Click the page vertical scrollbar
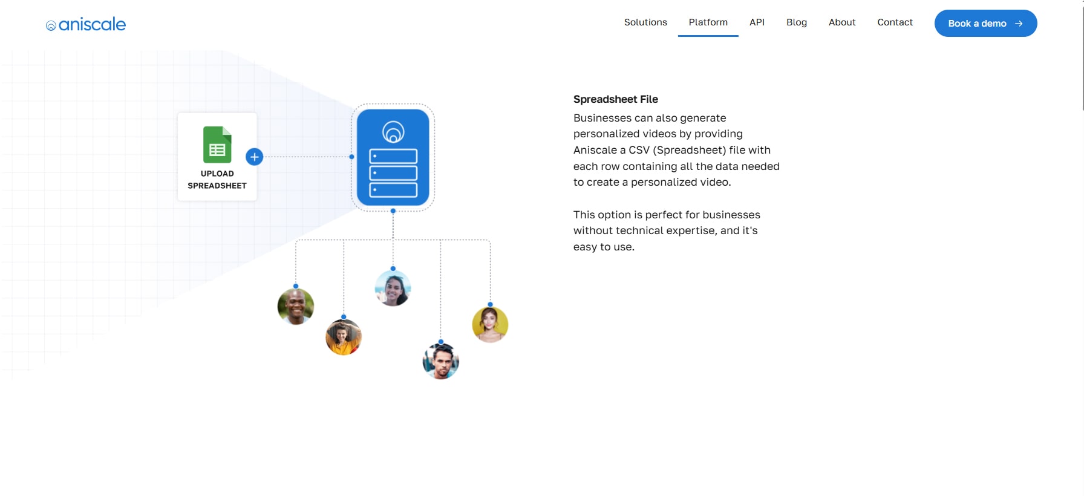The image size is (1084, 496). pos(1081,242)
